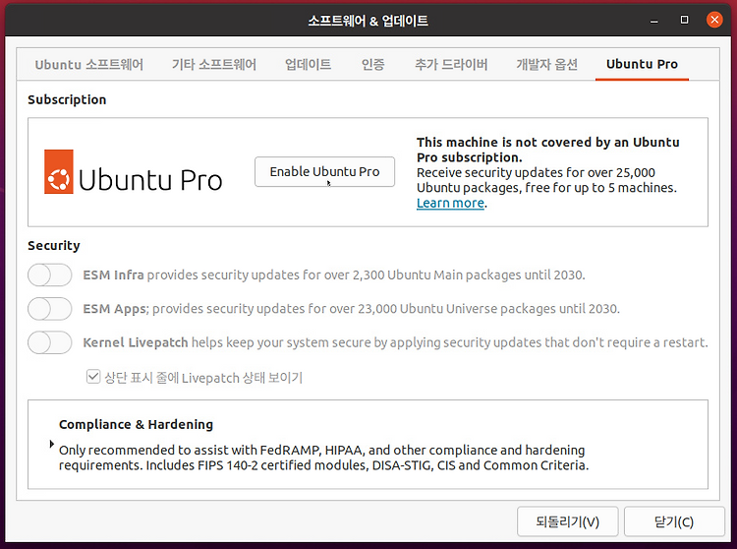The height and width of the screenshot is (549, 737).
Task: Maximize the 소프트웨어 & 업데이트 window
Action: point(684,20)
